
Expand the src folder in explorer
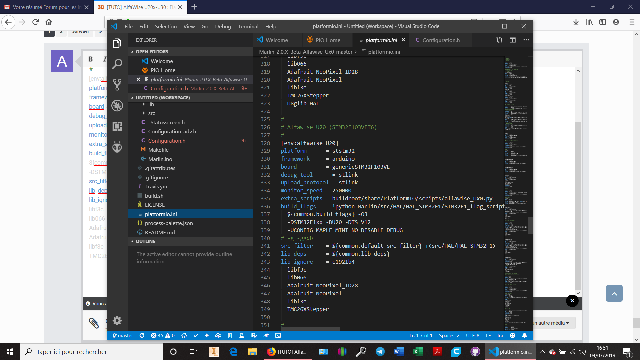(151, 113)
